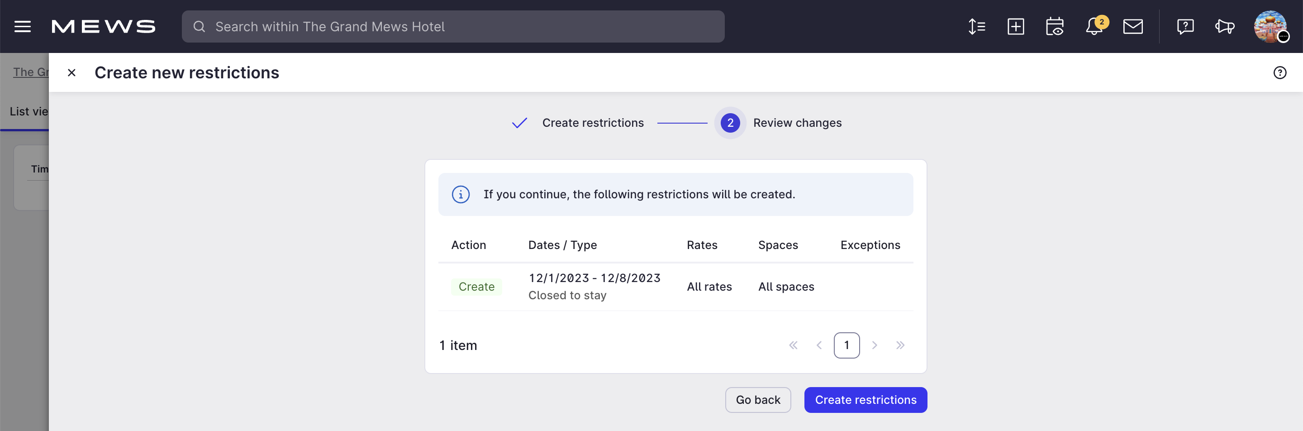Open the mail envelope icon
Screen dimensions: 1303x431
pos(1133,27)
